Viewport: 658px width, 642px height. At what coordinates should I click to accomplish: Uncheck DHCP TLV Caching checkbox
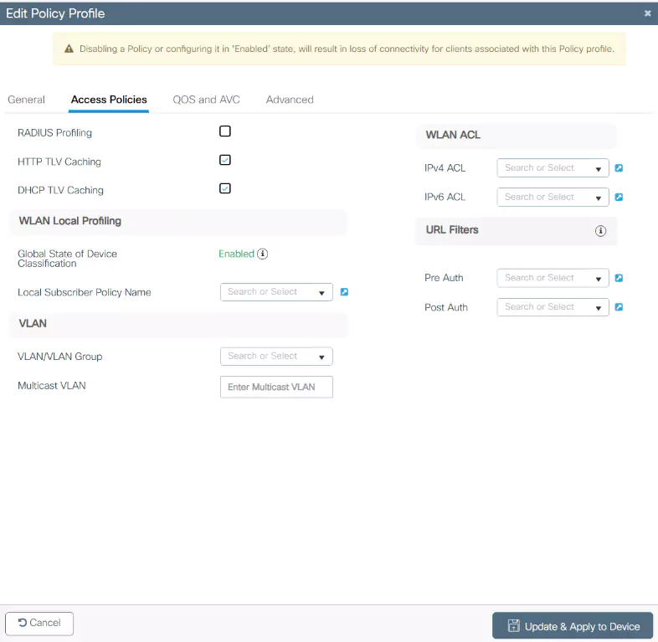coord(224,188)
